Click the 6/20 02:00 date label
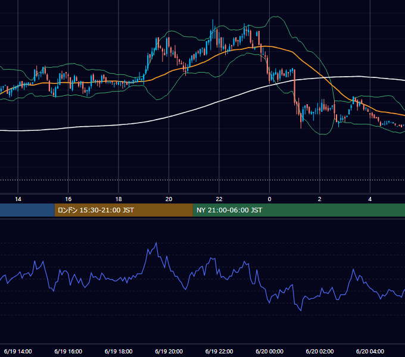Screen dimensions: 405x357 (x=319, y=351)
